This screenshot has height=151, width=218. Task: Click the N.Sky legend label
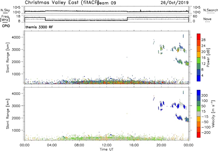click(x=5, y=10)
